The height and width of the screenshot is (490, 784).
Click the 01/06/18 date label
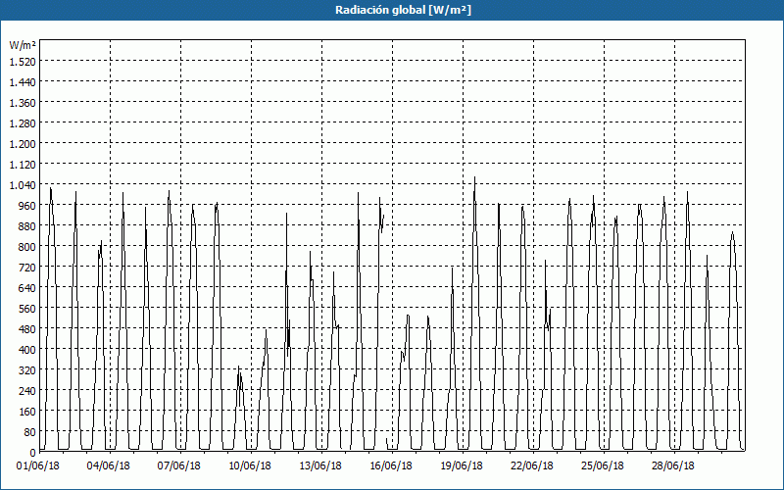pos(38,465)
